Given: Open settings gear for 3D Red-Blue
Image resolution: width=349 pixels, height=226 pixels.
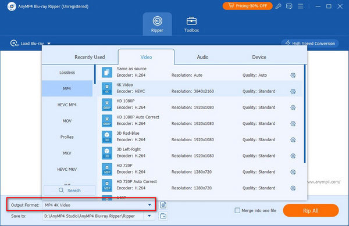Looking at the screenshot, I should (x=293, y=140).
